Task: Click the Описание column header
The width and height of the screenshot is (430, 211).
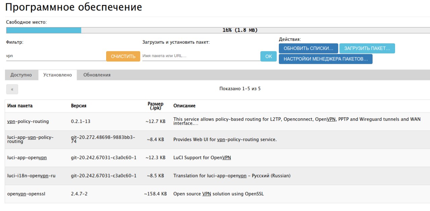Action: pyautogui.click(x=184, y=105)
